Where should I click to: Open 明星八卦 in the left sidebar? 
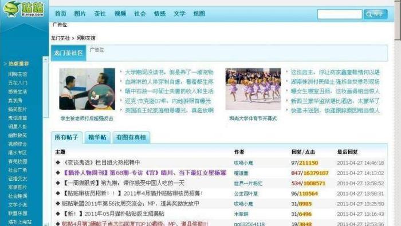(x=17, y=126)
